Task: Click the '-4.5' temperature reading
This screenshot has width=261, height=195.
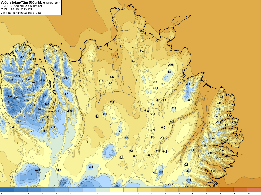Action: point(10,80)
